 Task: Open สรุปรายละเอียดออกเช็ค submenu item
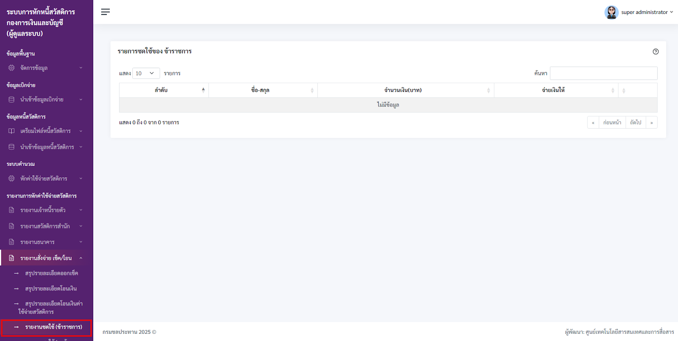pos(51,273)
